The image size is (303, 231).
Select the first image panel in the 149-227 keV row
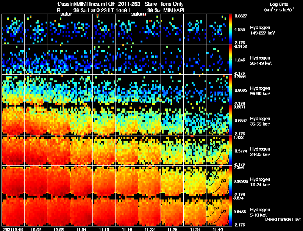(x=13, y=29)
